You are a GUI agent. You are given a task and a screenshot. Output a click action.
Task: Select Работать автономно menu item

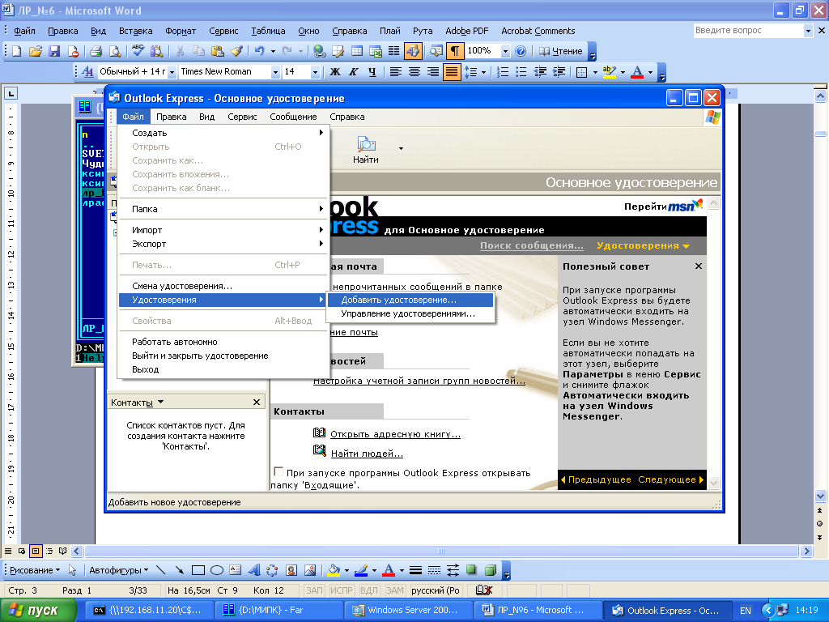pyautogui.click(x=223, y=343)
